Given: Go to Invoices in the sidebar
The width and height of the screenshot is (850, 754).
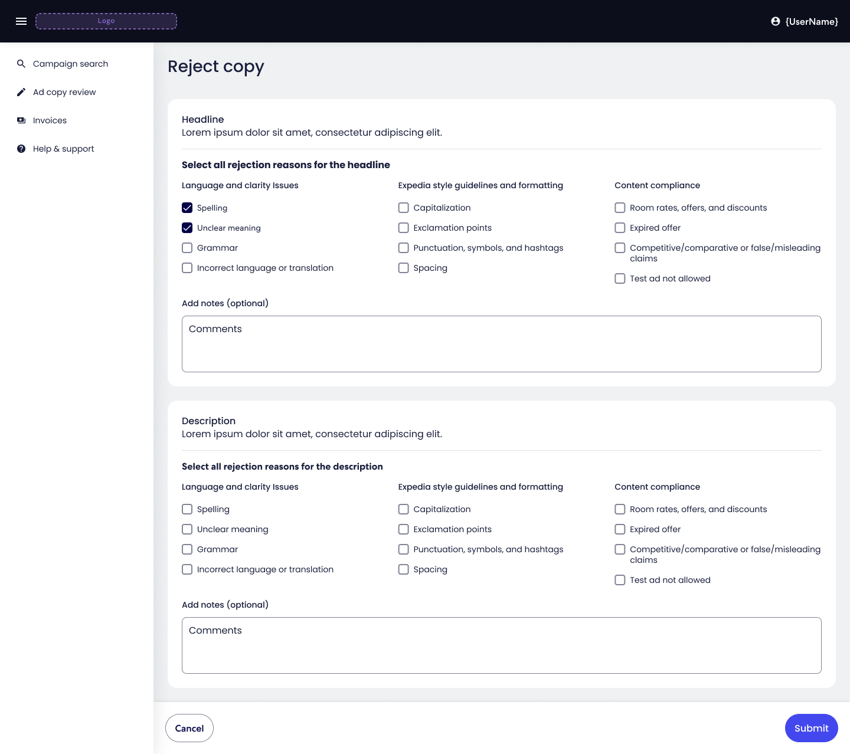Looking at the screenshot, I should [x=50, y=120].
